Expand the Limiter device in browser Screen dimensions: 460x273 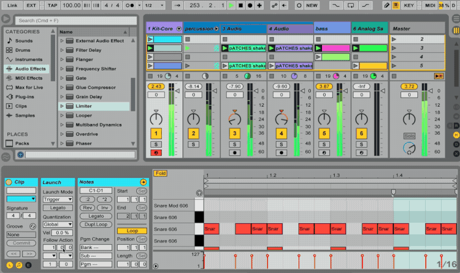click(63, 106)
